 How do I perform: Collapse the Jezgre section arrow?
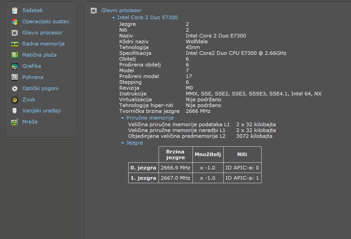tap(123, 143)
